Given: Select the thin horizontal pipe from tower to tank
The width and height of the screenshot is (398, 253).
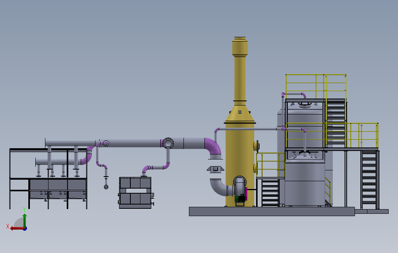Looking at the screenshot, I should coord(247,129).
